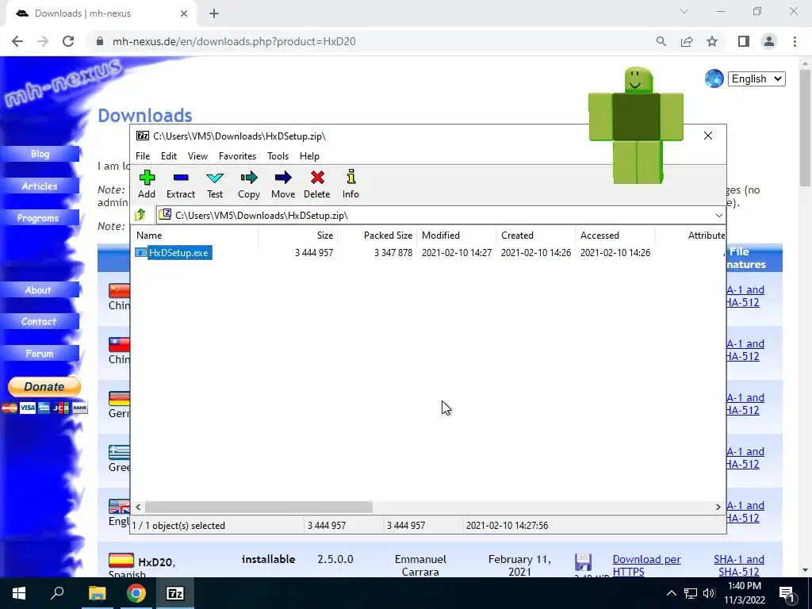This screenshot has width=812, height=609.
Task: Click the floppy disk download icon
Action: (583, 562)
